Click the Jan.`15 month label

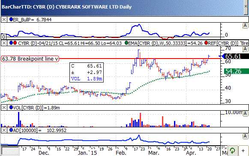click(87, 153)
